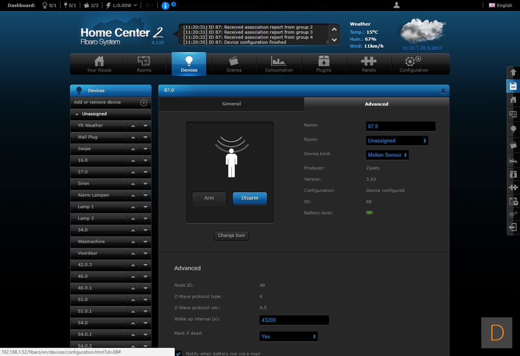The width and height of the screenshot is (520, 356).
Task: Click the logout icon in right sidebar
Action: pyautogui.click(x=513, y=227)
